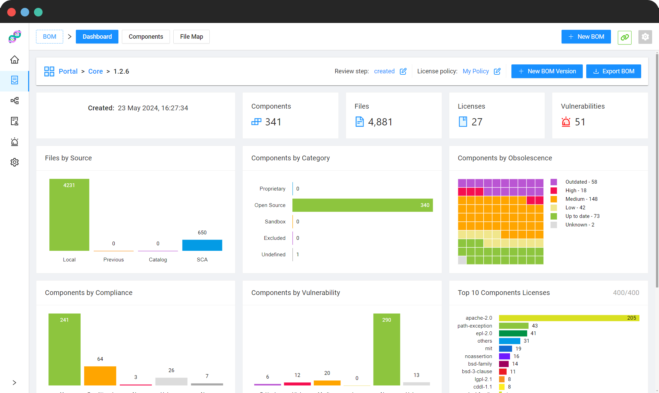Click the Export BOM button
Screen dimensions: 659x393
(614, 71)
